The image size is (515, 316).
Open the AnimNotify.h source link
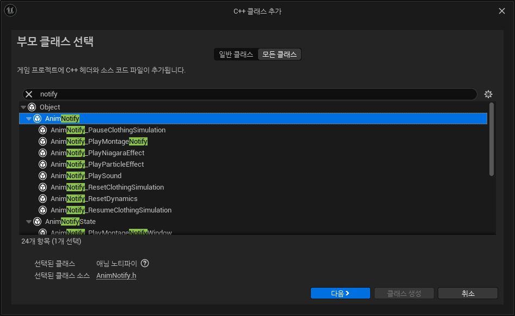tap(116, 276)
